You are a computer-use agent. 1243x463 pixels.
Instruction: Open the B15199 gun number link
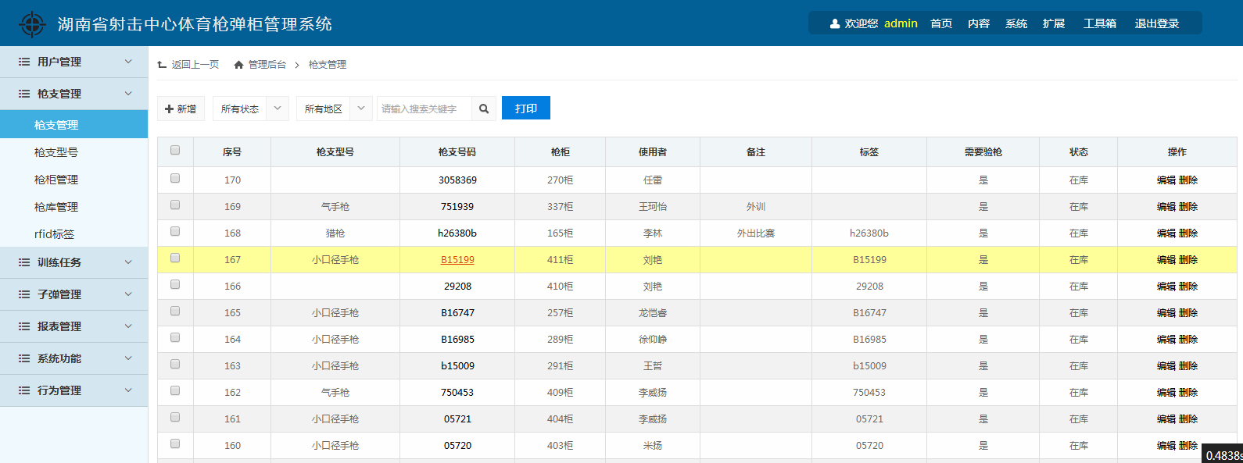tap(457, 260)
